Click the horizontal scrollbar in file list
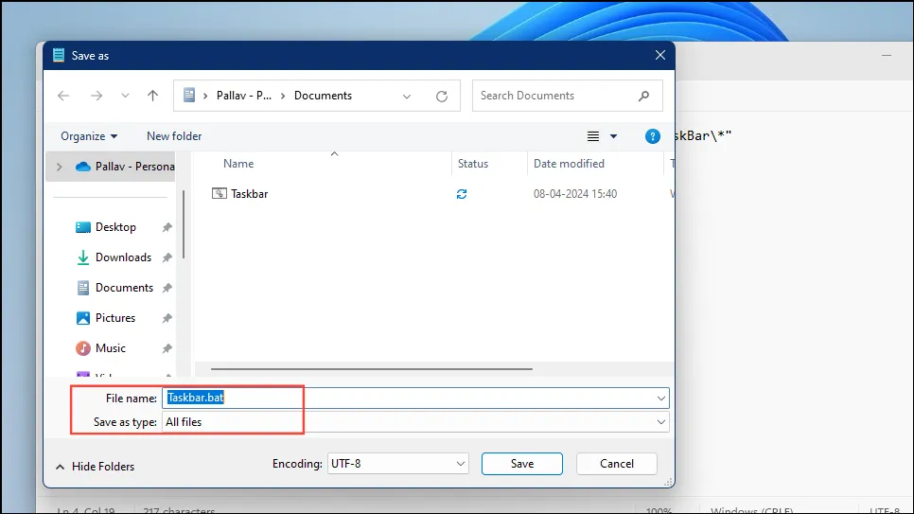The image size is (914, 514). [x=371, y=369]
